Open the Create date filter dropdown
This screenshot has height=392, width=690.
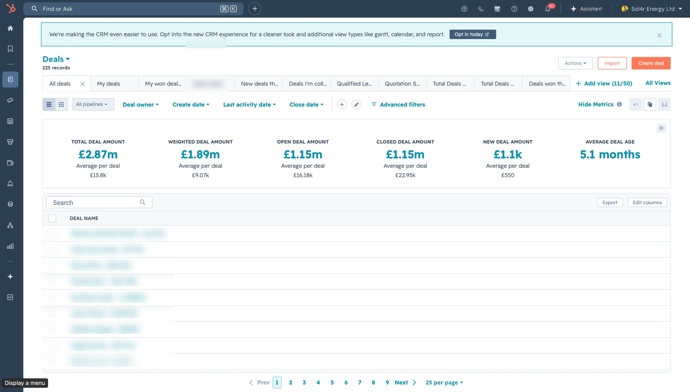pyautogui.click(x=191, y=104)
